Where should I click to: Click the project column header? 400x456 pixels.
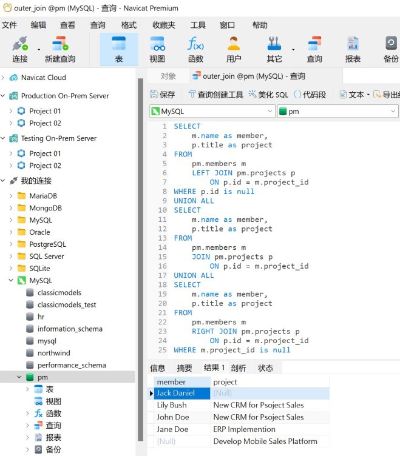pyautogui.click(x=270, y=382)
